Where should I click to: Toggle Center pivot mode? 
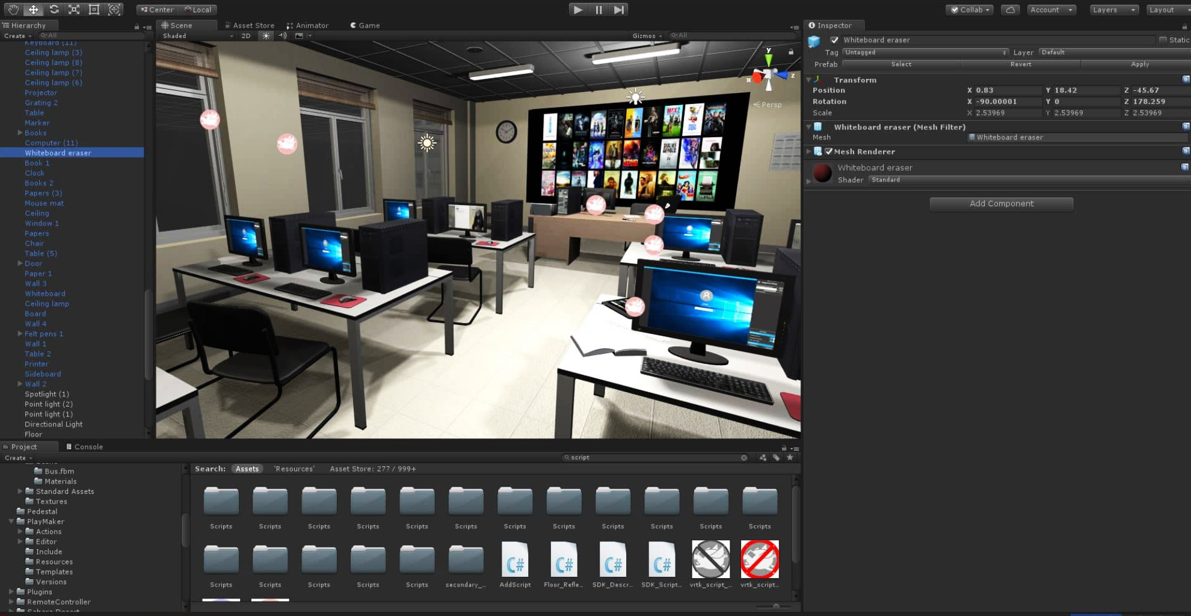[x=157, y=10]
